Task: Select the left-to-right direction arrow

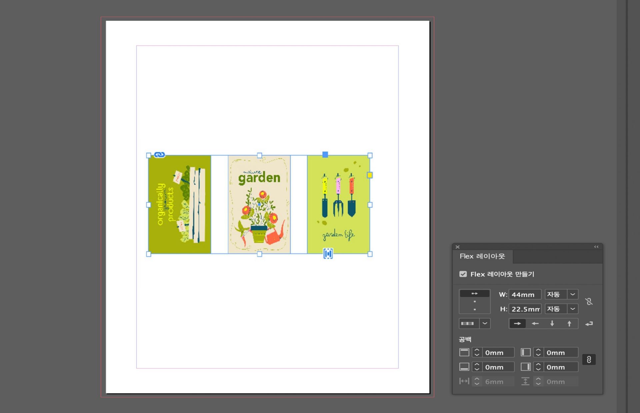Action: click(517, 323)
